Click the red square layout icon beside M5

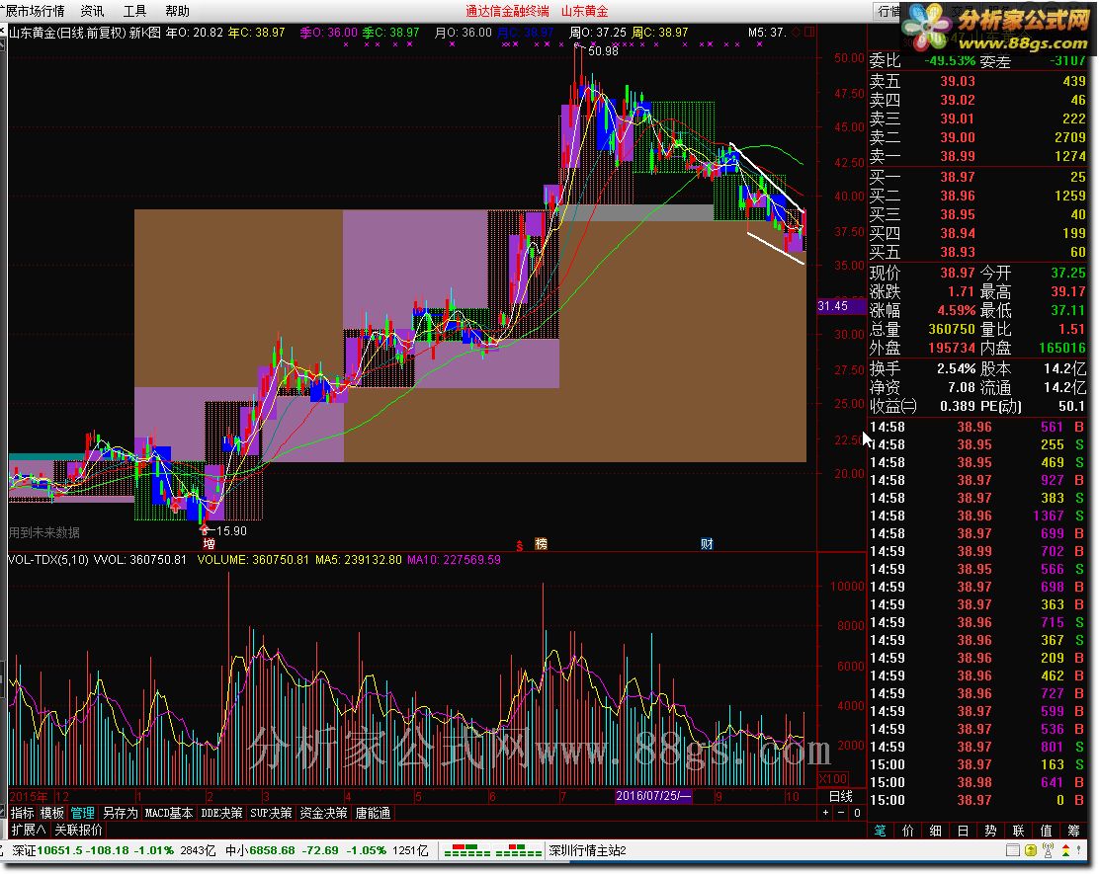pos(809,33)
